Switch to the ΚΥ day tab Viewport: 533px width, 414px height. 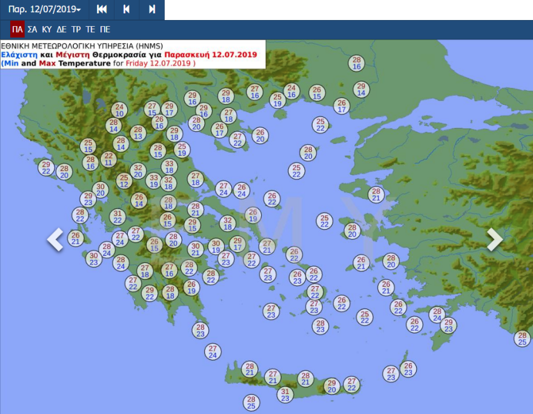coord(47,29)
